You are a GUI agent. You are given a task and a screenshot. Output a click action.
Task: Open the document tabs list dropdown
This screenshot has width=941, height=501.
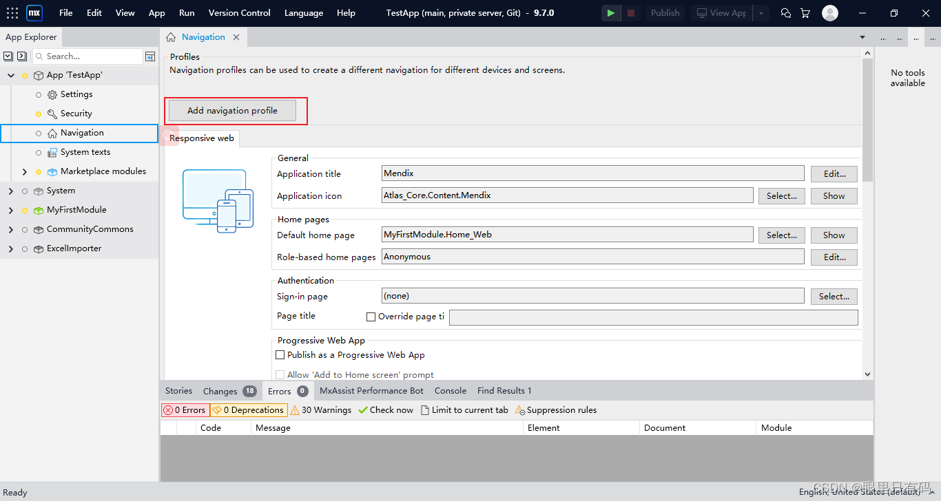tap(862, 37)
